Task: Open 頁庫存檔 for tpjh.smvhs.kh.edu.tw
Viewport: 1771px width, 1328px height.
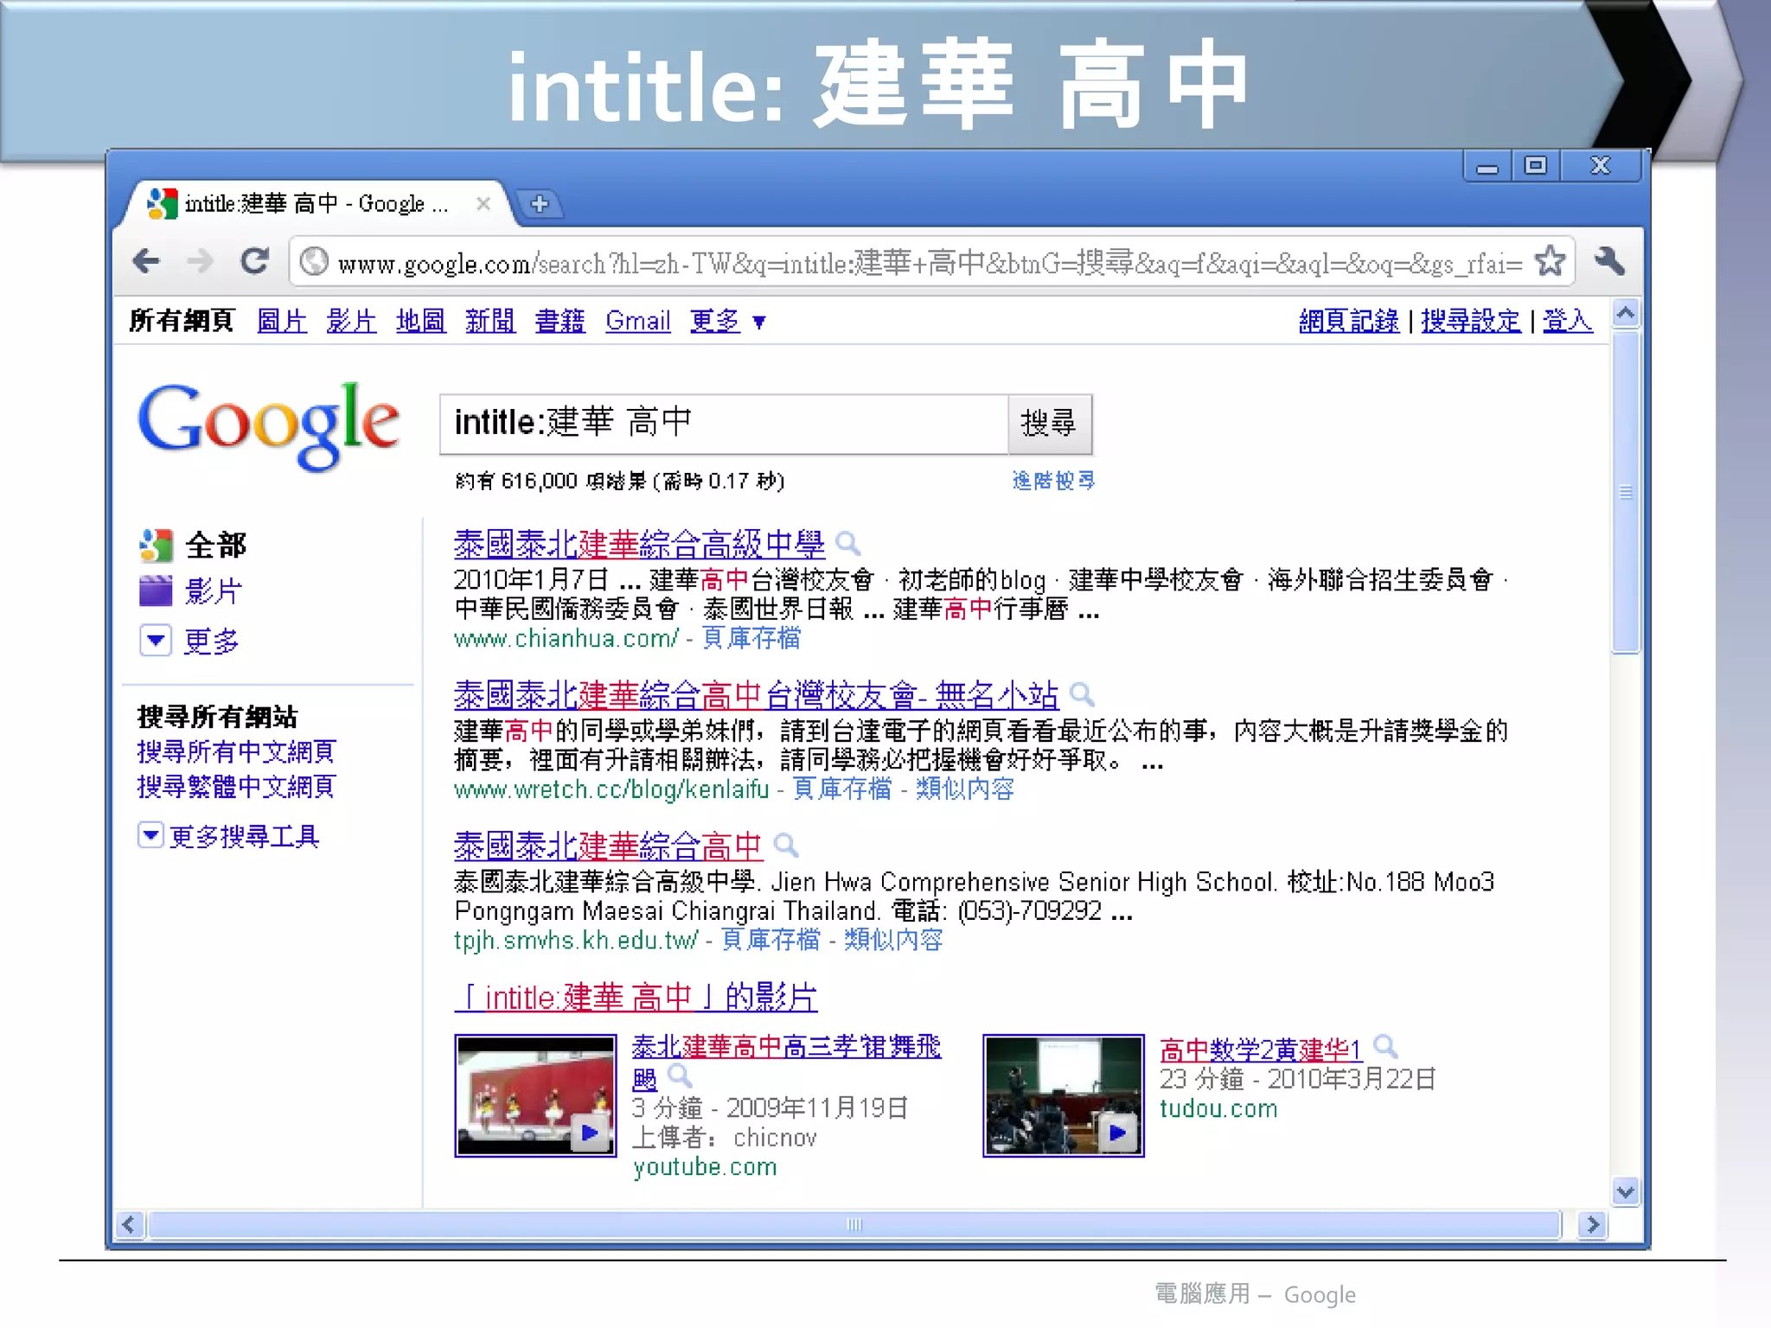Action: [770, 940]
